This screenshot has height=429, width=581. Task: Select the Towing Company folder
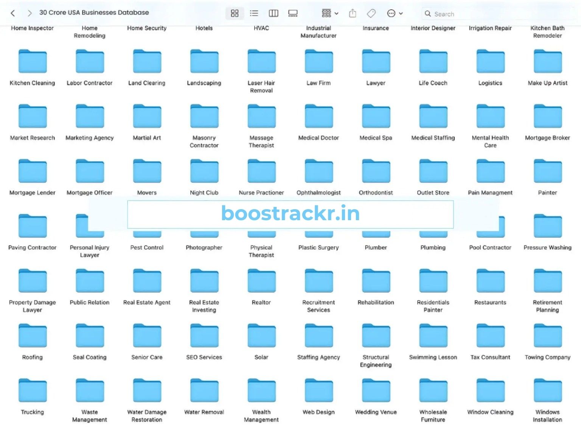(x=547, y=336)
